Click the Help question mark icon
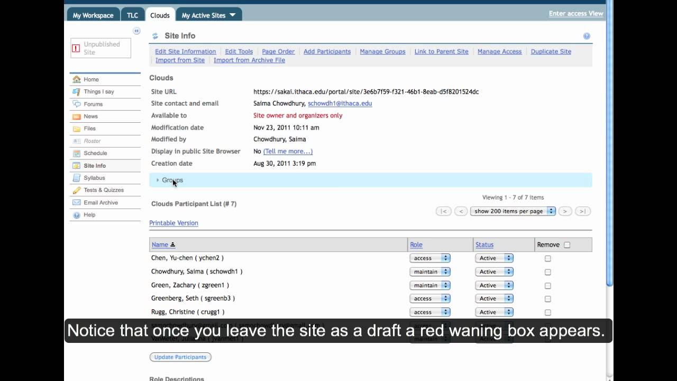The image size is (677, 381). [77, 215]
